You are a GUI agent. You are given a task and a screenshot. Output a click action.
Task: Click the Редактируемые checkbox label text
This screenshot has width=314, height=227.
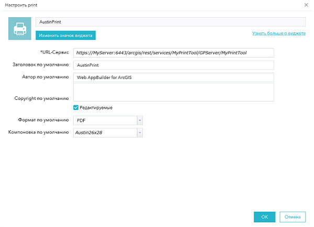(96, 108)
